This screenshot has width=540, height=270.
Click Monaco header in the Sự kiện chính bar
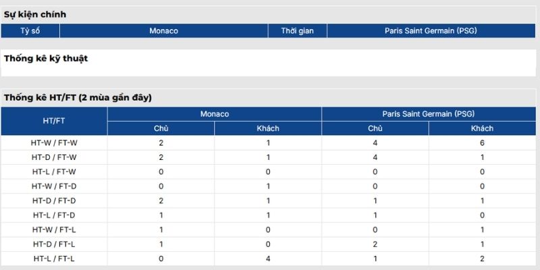click(x=163, y=31)
